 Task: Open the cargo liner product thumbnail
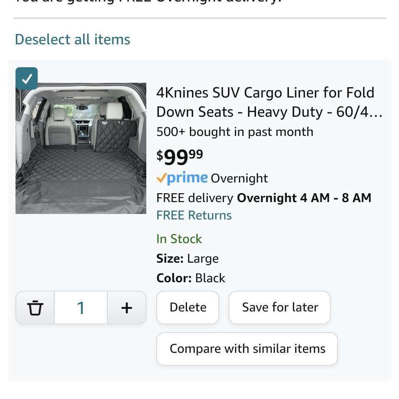pyautogui.click(x=81, y=148)
